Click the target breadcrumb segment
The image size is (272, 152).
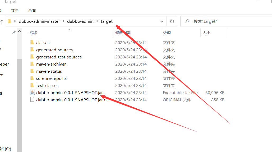pyautogui.click(x=107, y=21)
